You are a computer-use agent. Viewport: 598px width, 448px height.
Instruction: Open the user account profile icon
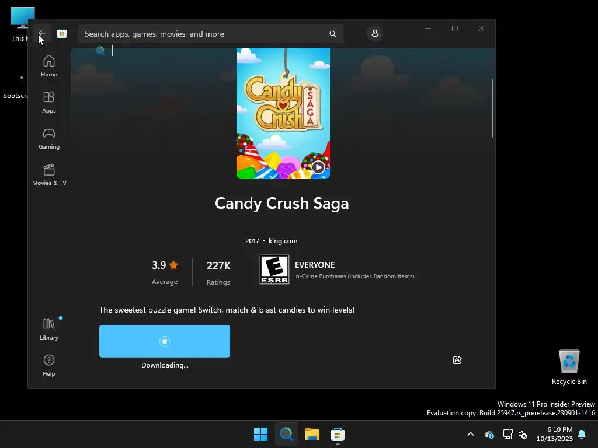tap(375, 33)
